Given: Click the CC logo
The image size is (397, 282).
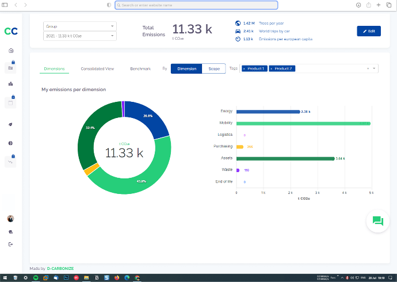Looking at the screenshot, I should [11, 31].
